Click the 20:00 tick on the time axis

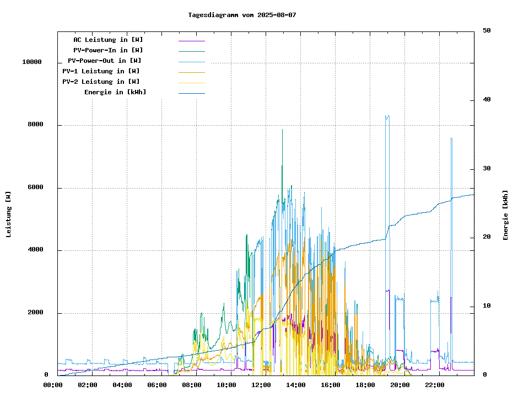coord(400,385)
